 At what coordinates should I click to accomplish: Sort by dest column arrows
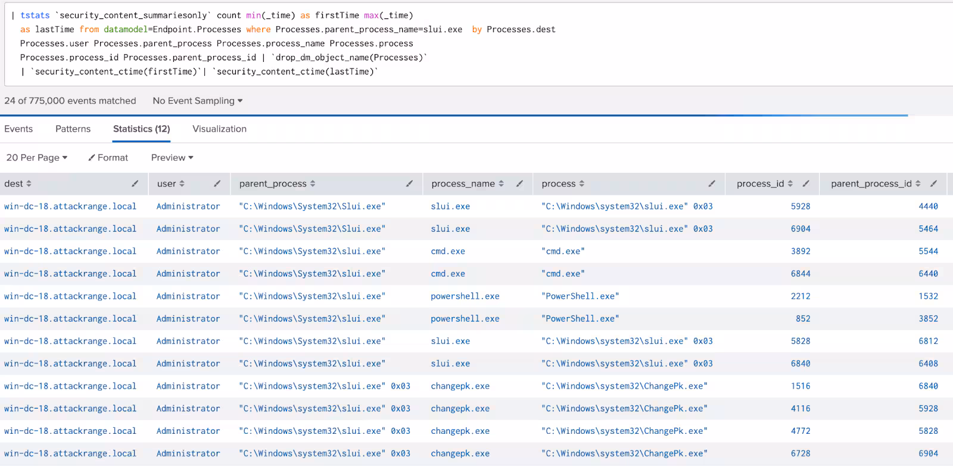pyautogui.click(x=29, y=184)
